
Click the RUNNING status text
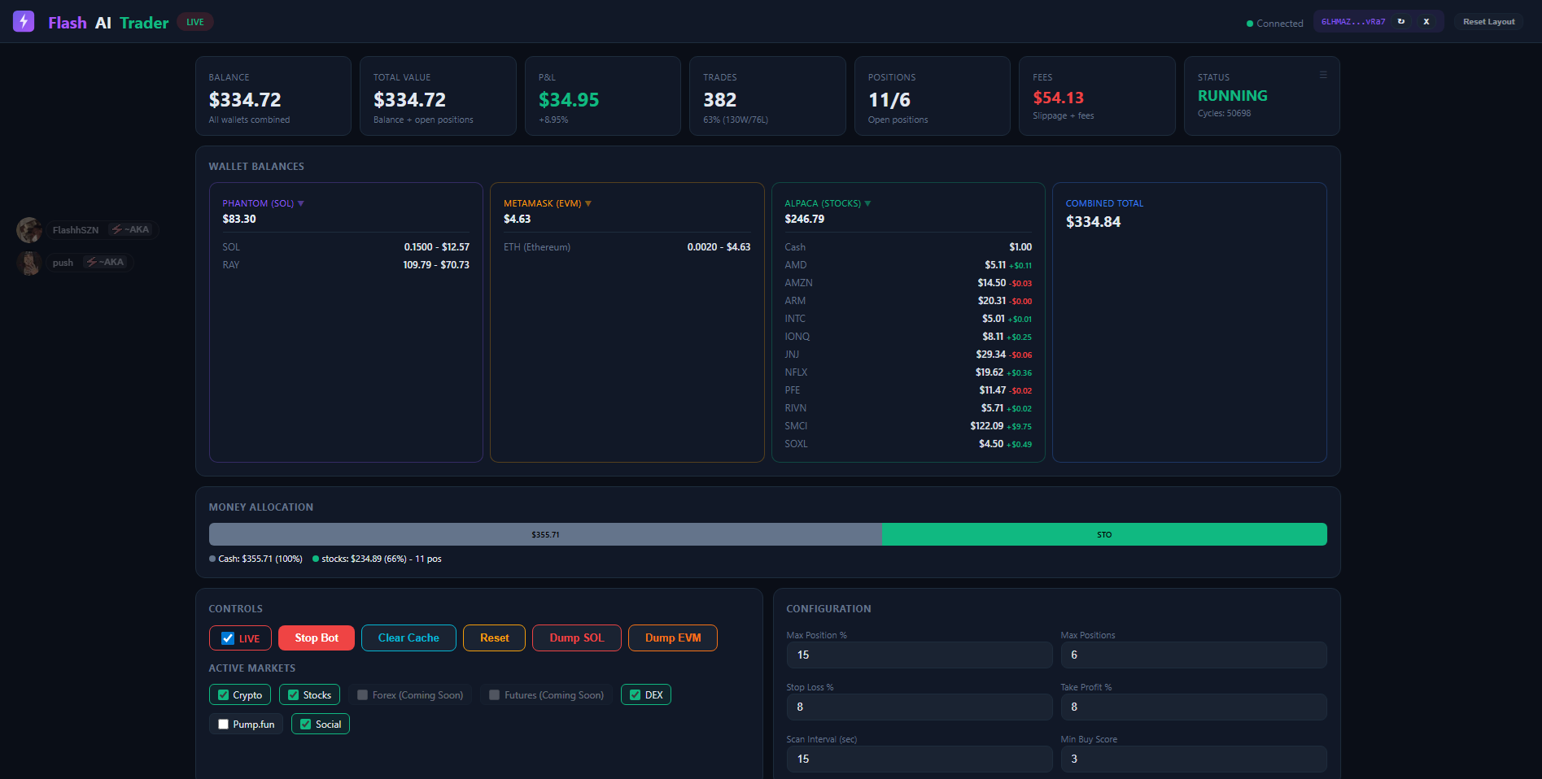[x=1233, y=96]
